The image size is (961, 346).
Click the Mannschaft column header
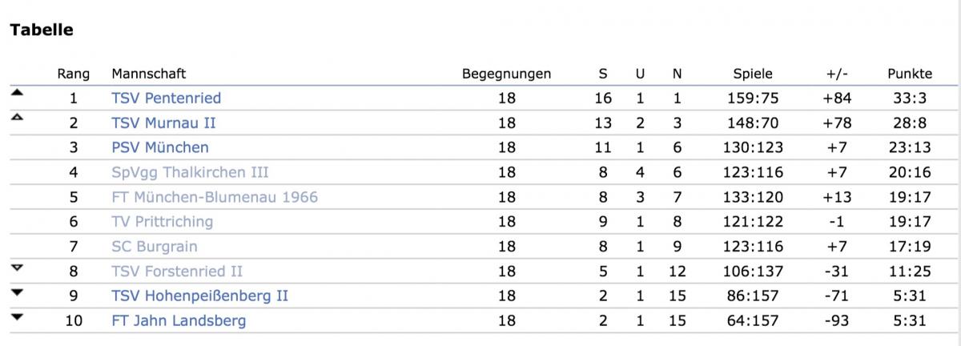[x=148, y=74]
